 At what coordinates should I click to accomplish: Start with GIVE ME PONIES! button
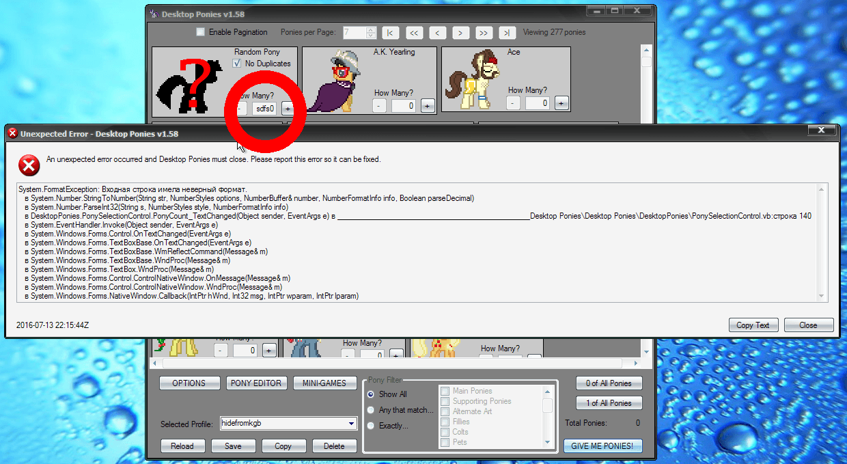(x=602, y=446)
